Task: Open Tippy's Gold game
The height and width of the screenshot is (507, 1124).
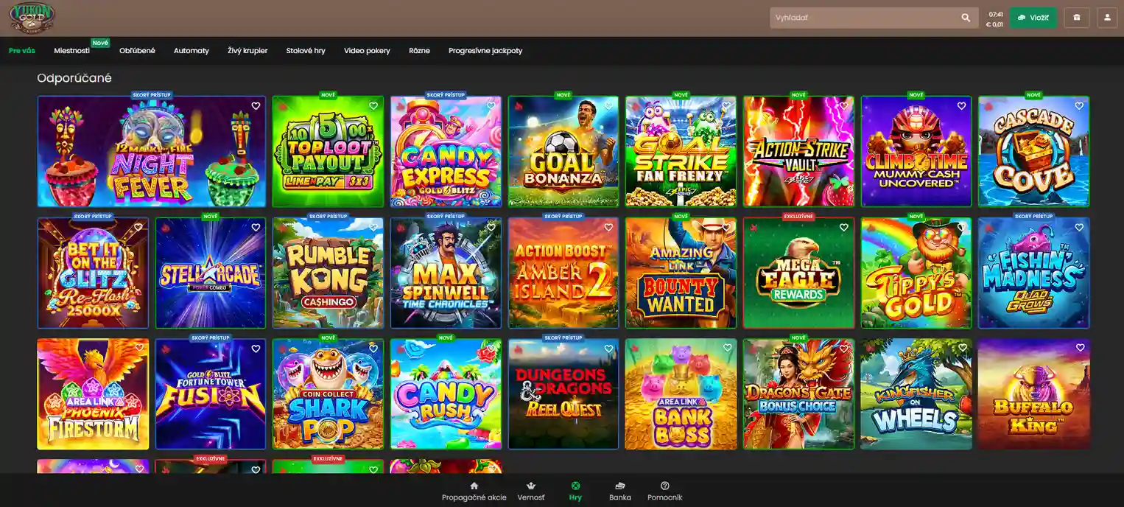Action: 916,273
